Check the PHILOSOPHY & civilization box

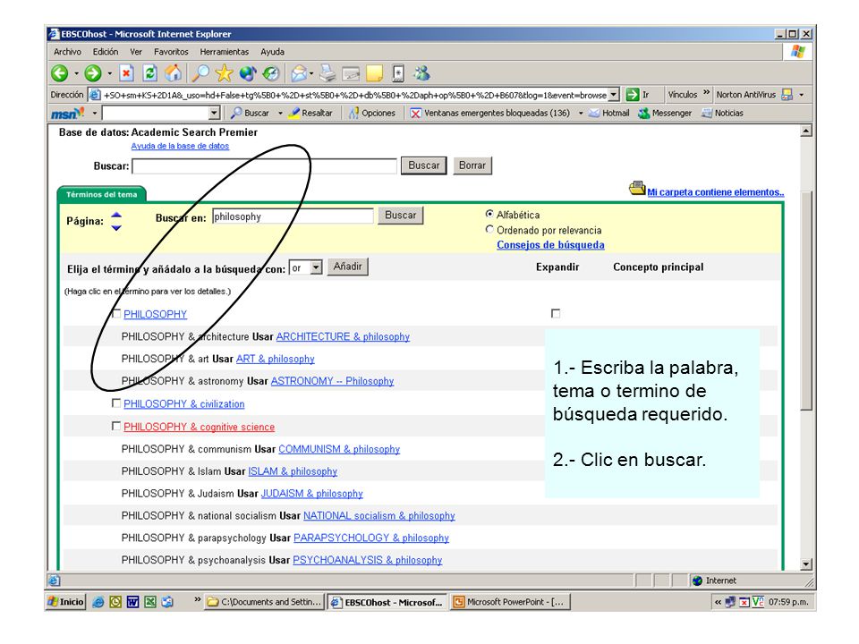(116, 403)
